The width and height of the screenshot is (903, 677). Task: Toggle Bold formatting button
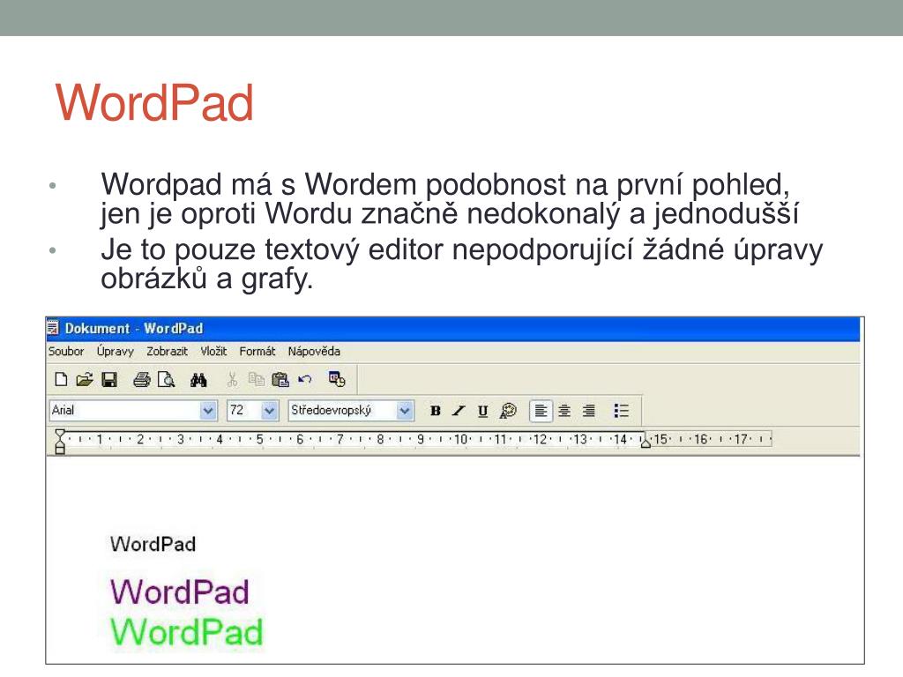click(x=436, y=411)
